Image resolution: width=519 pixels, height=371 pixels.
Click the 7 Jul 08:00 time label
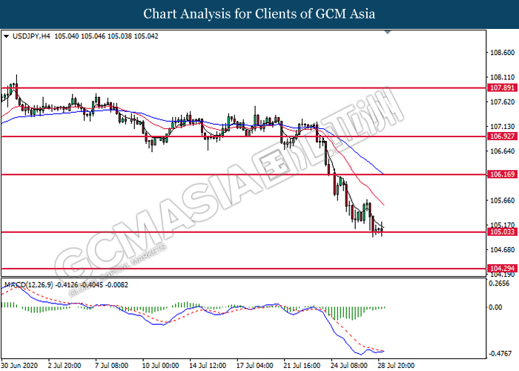coord(111,365)
